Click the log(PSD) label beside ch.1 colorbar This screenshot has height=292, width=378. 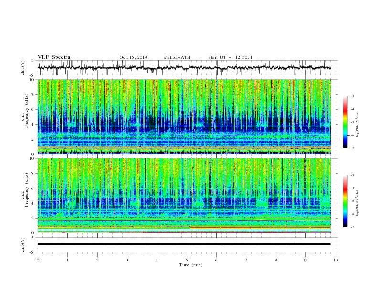click(x=357, y=124)
